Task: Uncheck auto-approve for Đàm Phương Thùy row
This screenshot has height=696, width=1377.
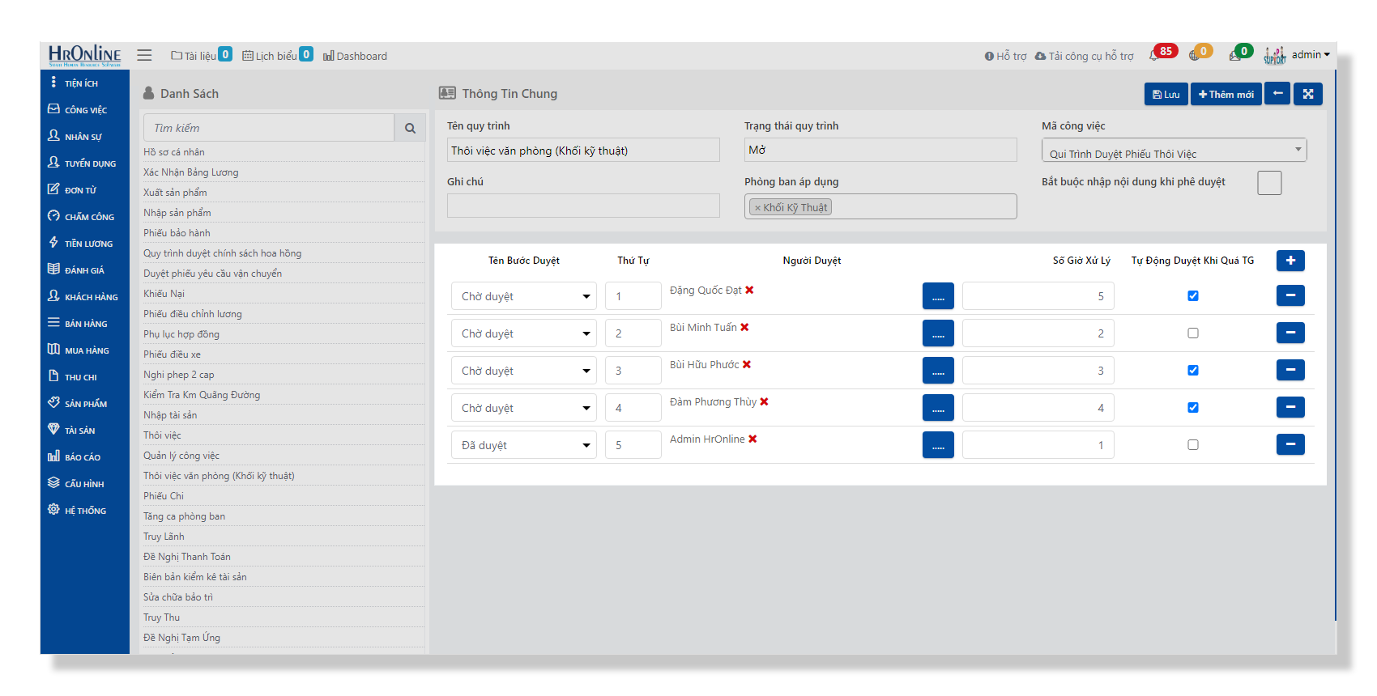Action: [x=1193, y=407]
